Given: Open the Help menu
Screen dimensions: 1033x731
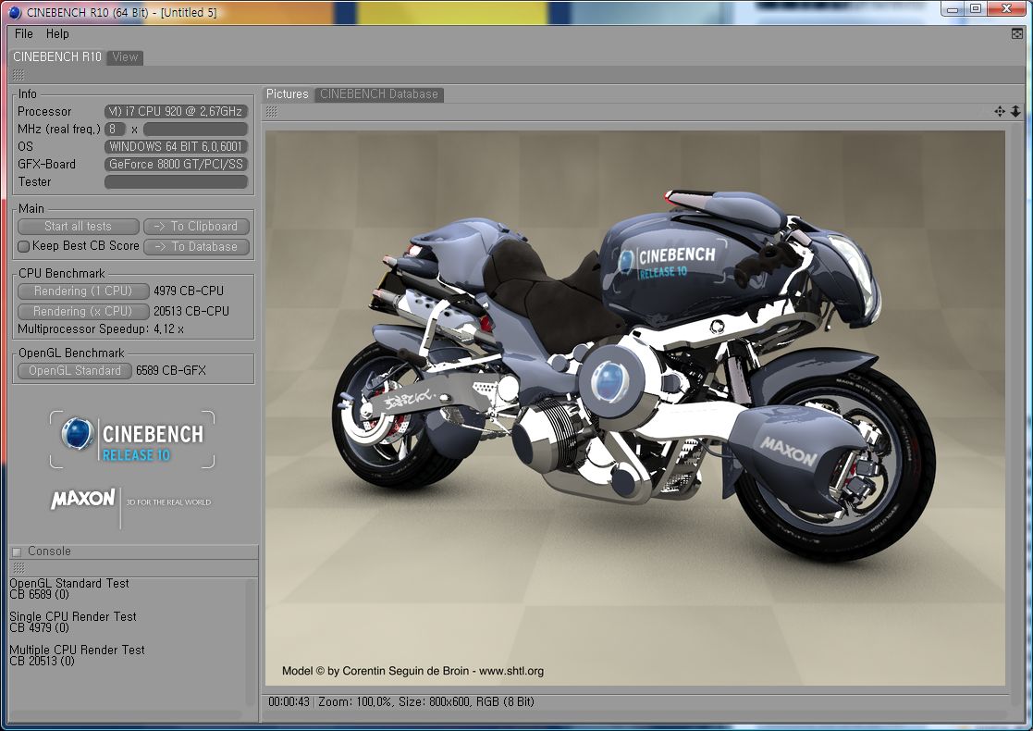Looking at the screenshot, I should [57, 33].
